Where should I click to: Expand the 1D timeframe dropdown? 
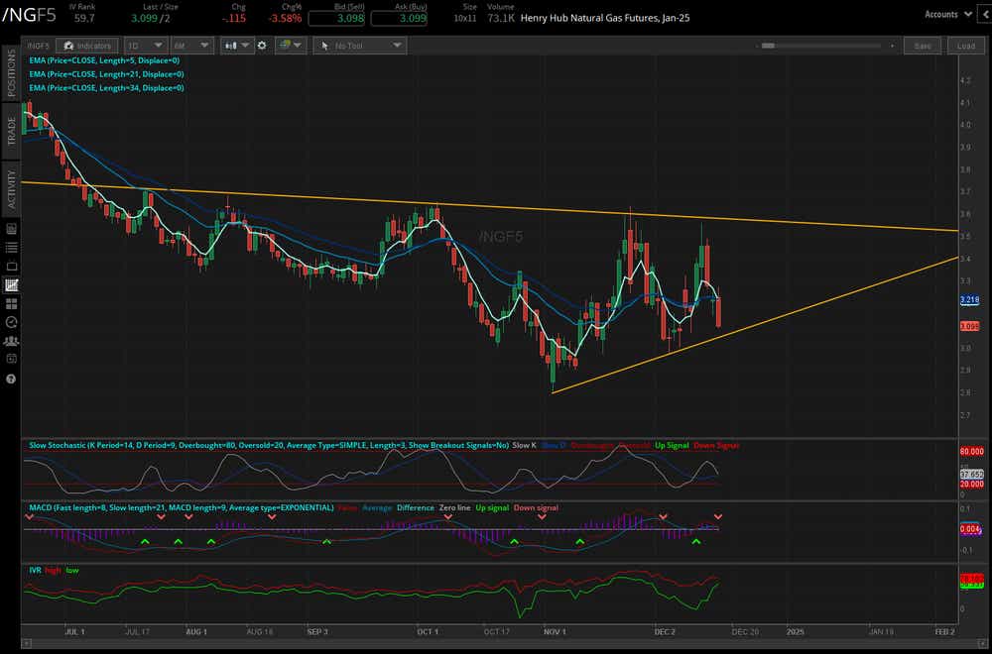(145, 46)
